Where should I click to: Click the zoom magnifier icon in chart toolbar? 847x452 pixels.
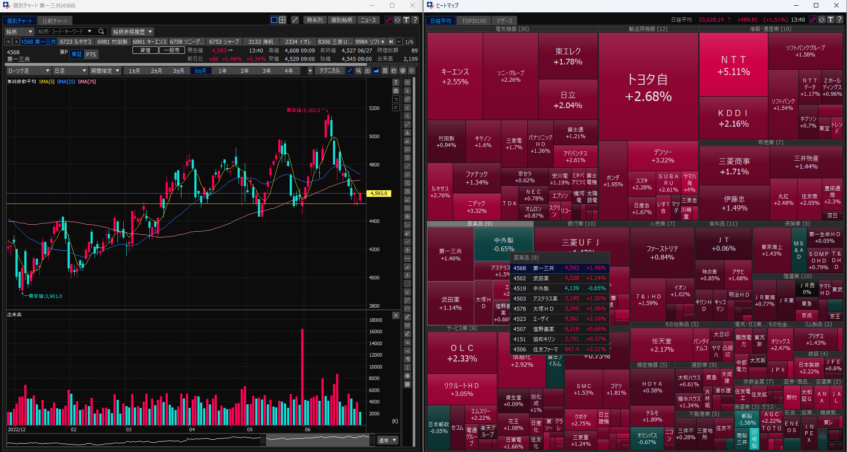(x=359, y=71)
